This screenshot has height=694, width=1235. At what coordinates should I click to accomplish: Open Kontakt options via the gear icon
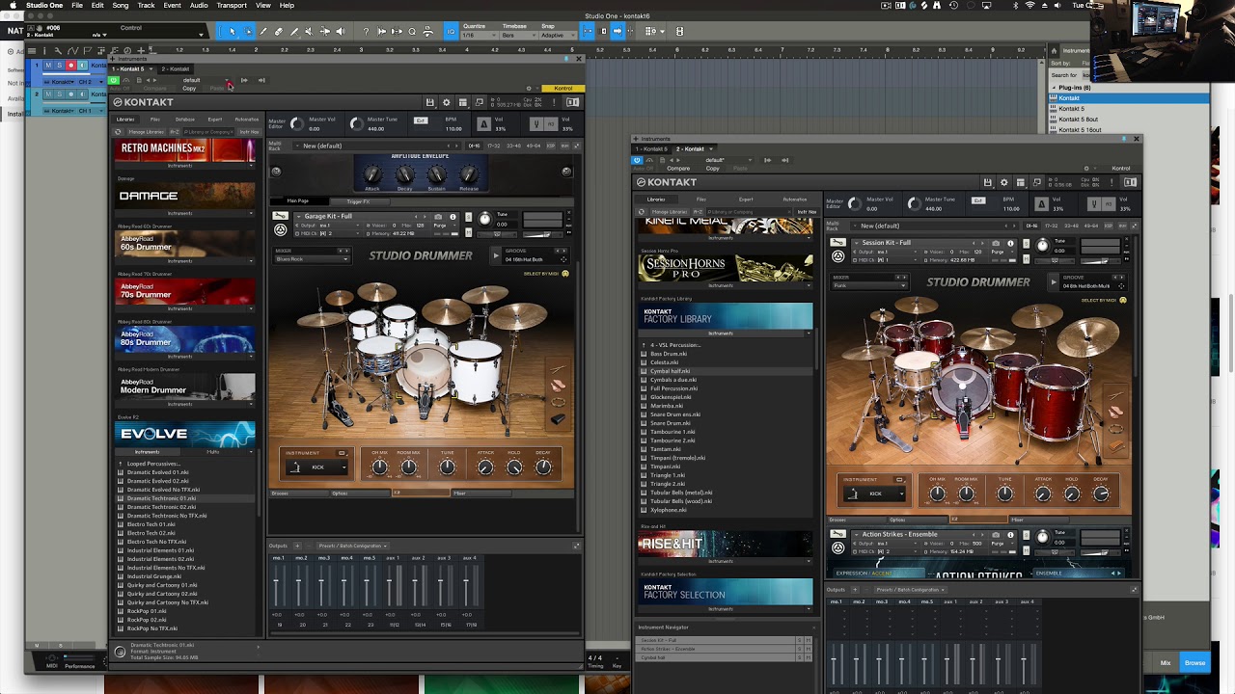447,102
